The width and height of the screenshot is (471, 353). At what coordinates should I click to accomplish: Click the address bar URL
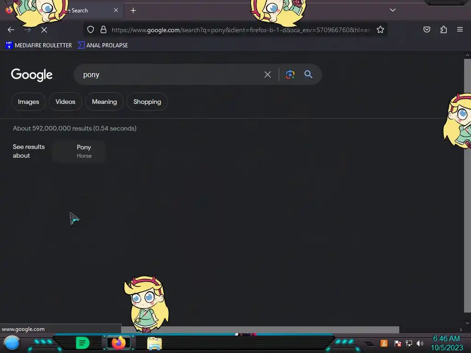[x=241, y=30]
